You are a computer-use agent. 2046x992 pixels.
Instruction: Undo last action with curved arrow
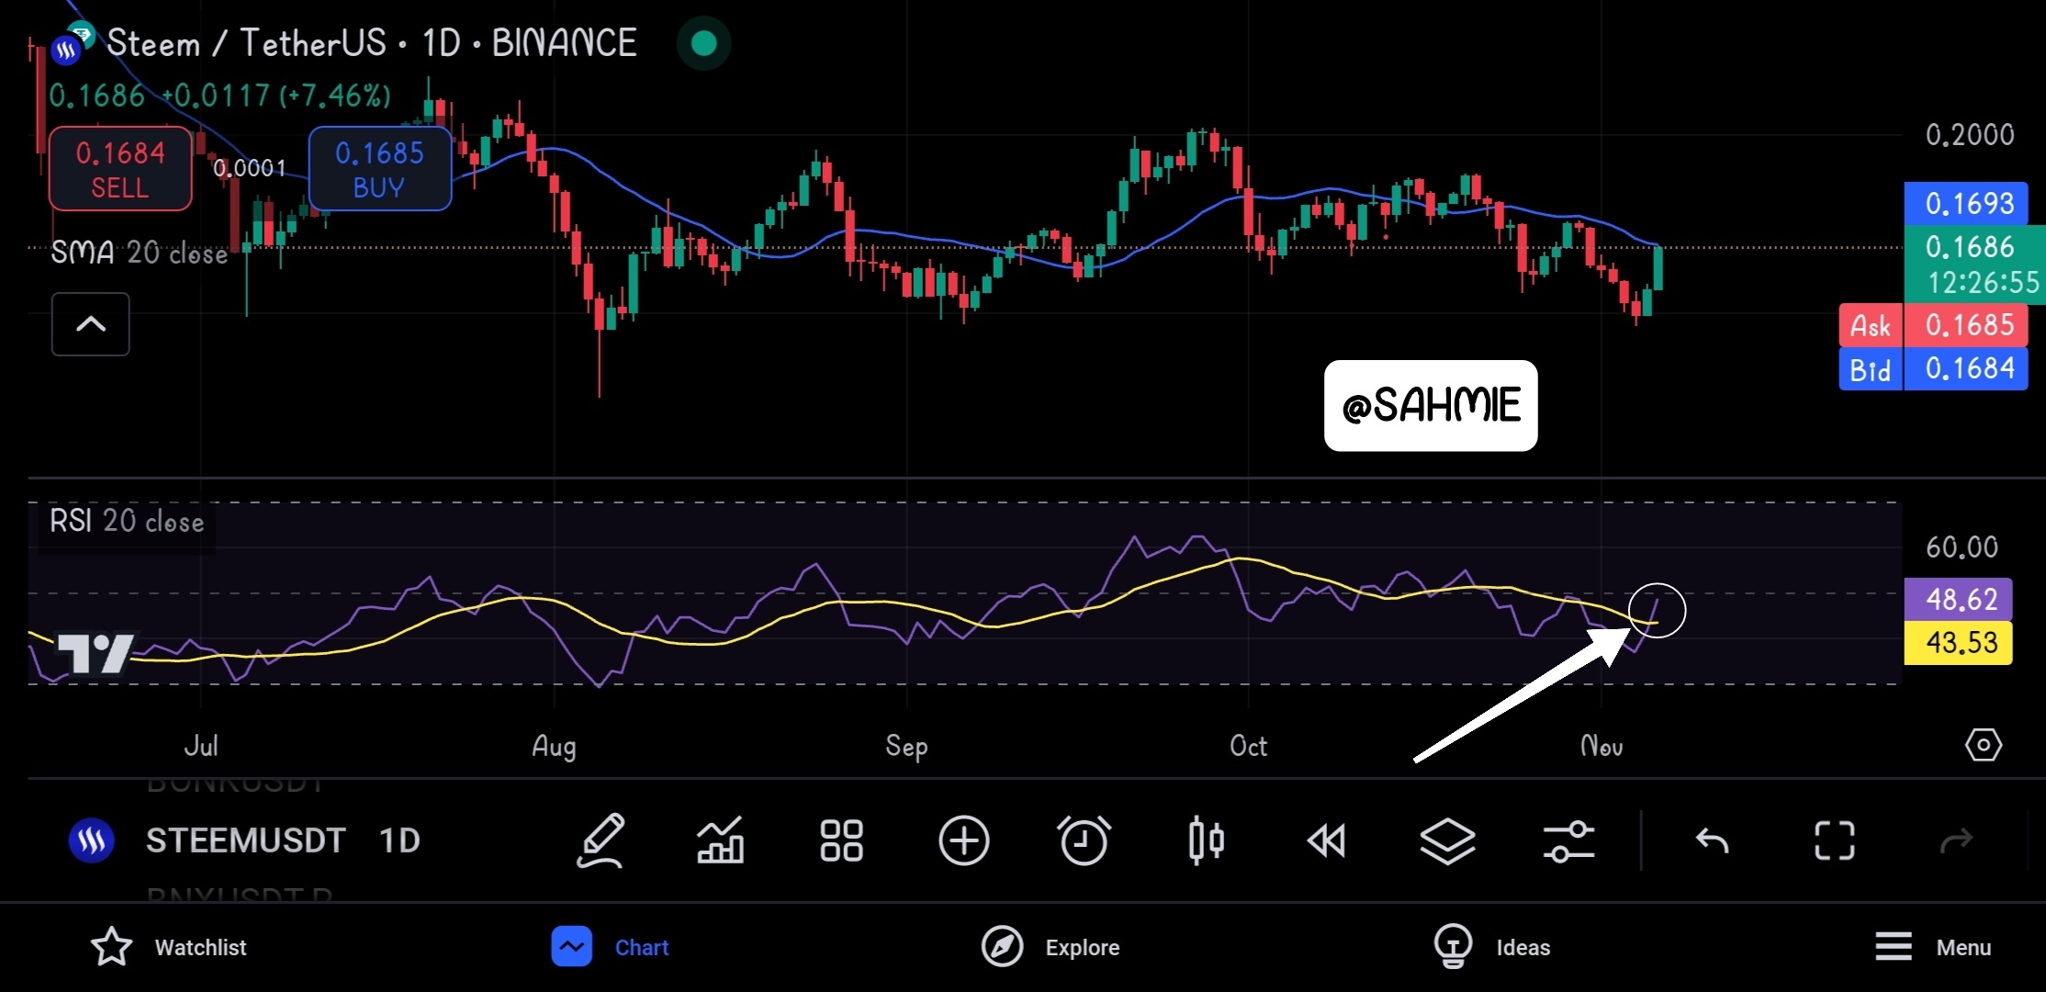1712,840
